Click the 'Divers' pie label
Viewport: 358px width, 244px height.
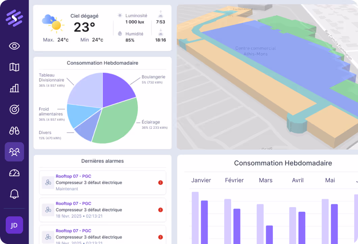[45, 132]
